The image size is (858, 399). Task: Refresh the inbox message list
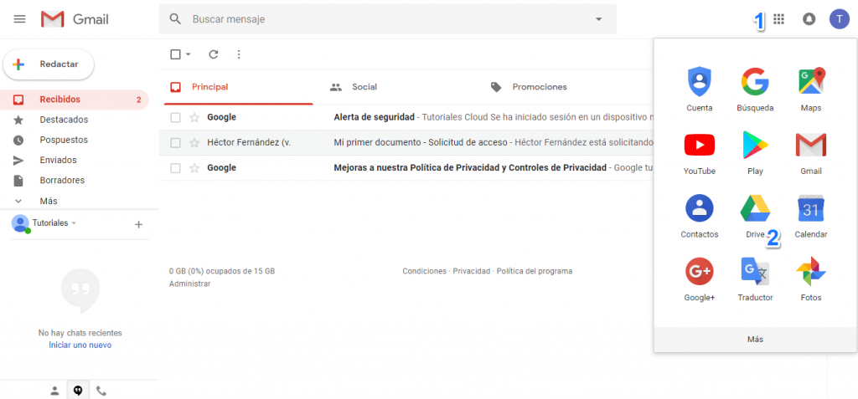[214, 54]
